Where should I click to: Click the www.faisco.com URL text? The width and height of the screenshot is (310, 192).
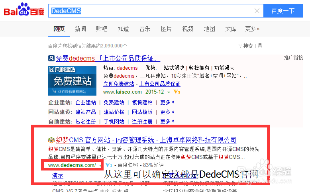click(x=122, y=92)
